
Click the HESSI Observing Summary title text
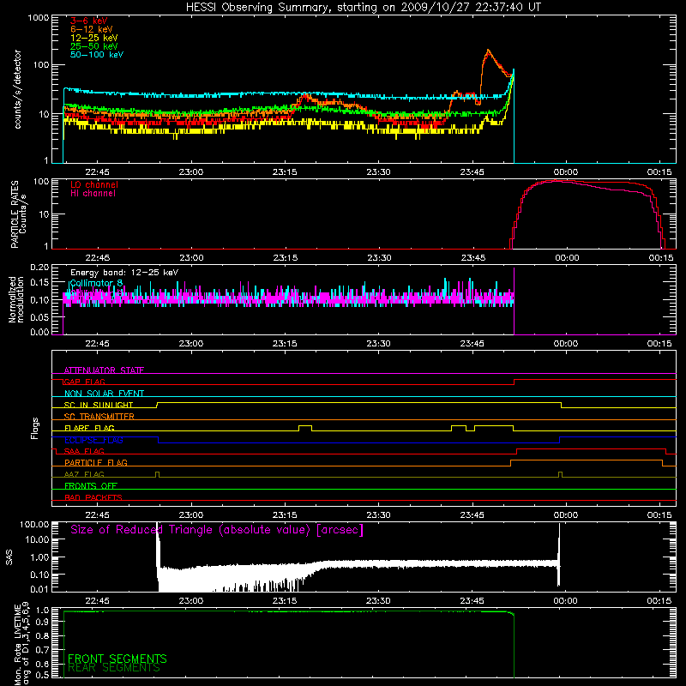pos(364,7)
